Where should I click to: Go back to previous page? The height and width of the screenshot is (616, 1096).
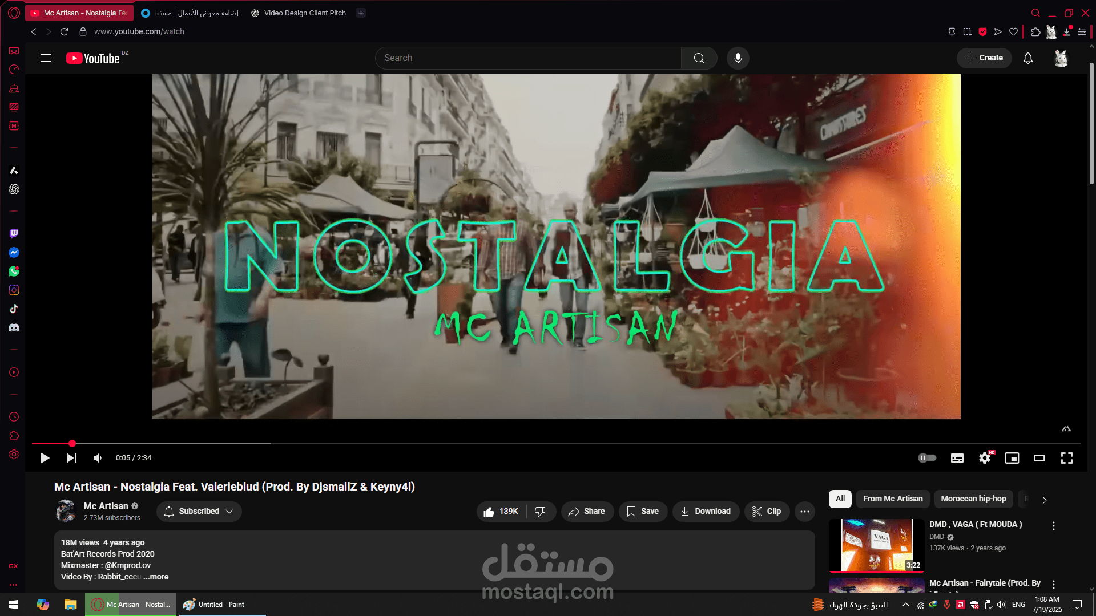[34, 32]
